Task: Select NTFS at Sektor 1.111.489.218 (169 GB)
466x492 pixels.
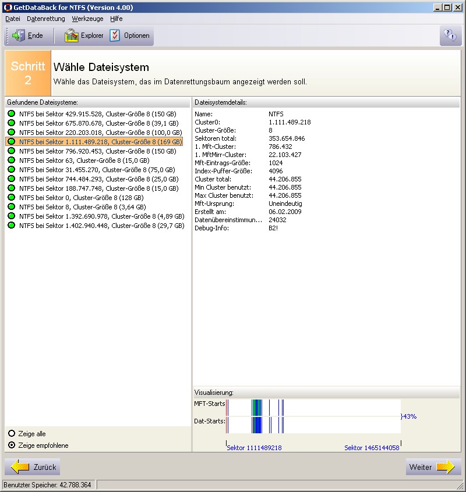Action: [101, 142]
